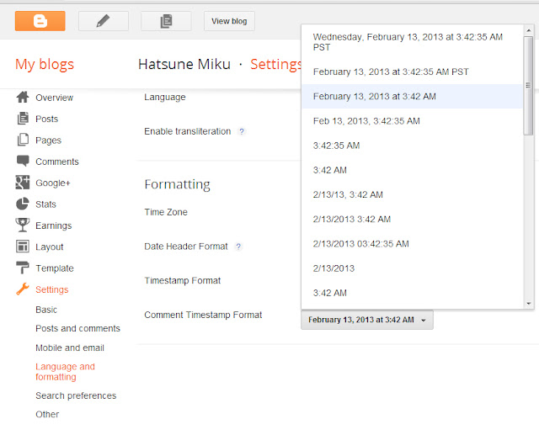
Task: Click the dropdown list scrollbar down arrow
Action: tap(528, 304)
